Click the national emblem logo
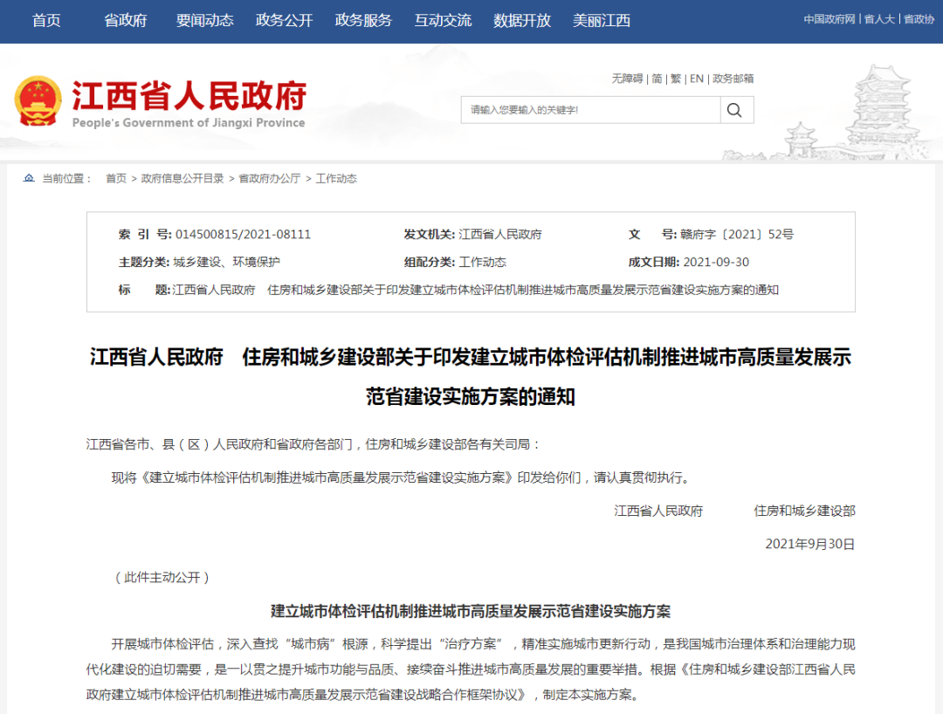943x714 pixels. [38, 98]
